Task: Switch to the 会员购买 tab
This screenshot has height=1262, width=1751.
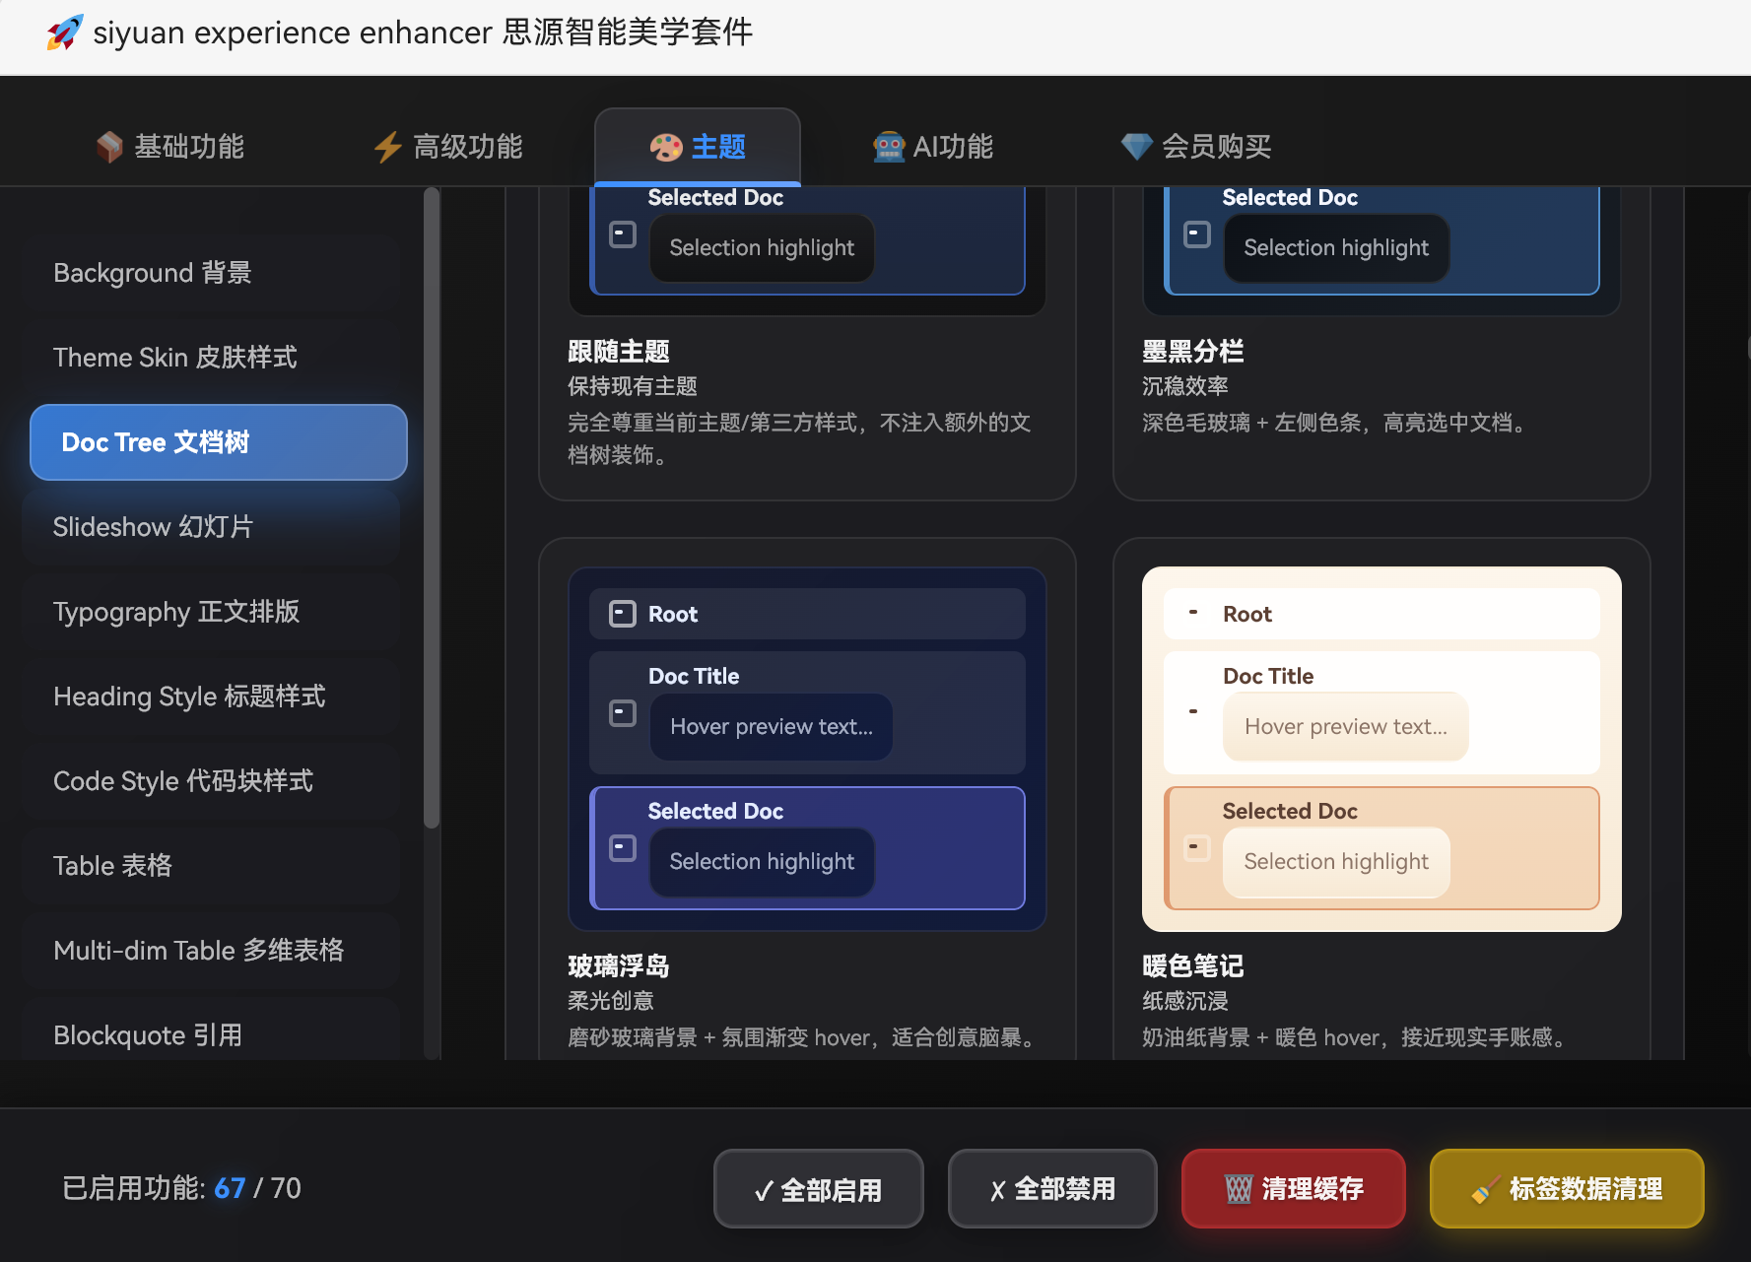Action: (1196, 147)
